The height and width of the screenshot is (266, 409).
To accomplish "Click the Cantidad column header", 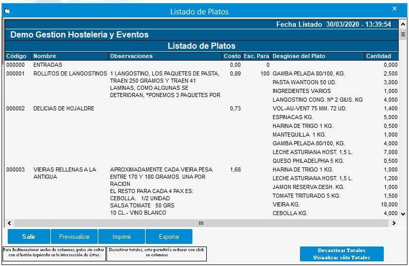I will tap(381, 56).
